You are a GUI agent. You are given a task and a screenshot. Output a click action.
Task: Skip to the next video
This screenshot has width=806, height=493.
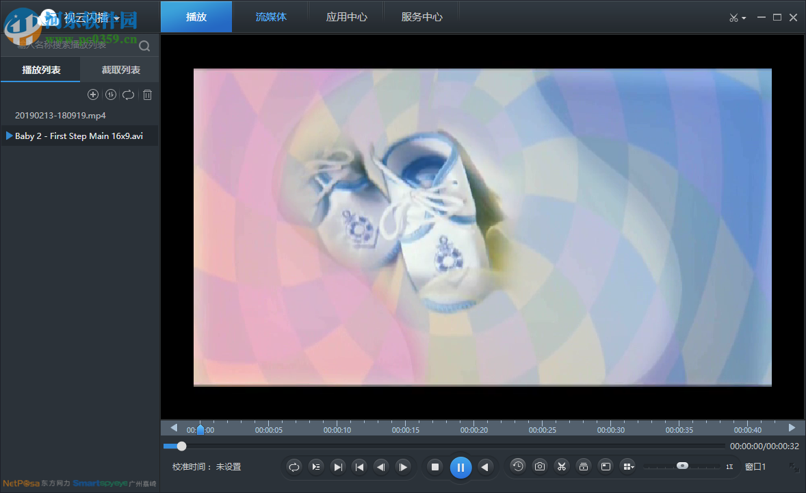338,467
